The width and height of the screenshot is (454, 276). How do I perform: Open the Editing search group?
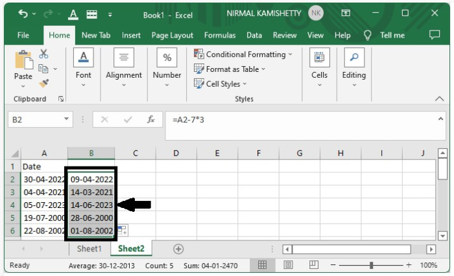pyautogui.click(x=354, y=69)
